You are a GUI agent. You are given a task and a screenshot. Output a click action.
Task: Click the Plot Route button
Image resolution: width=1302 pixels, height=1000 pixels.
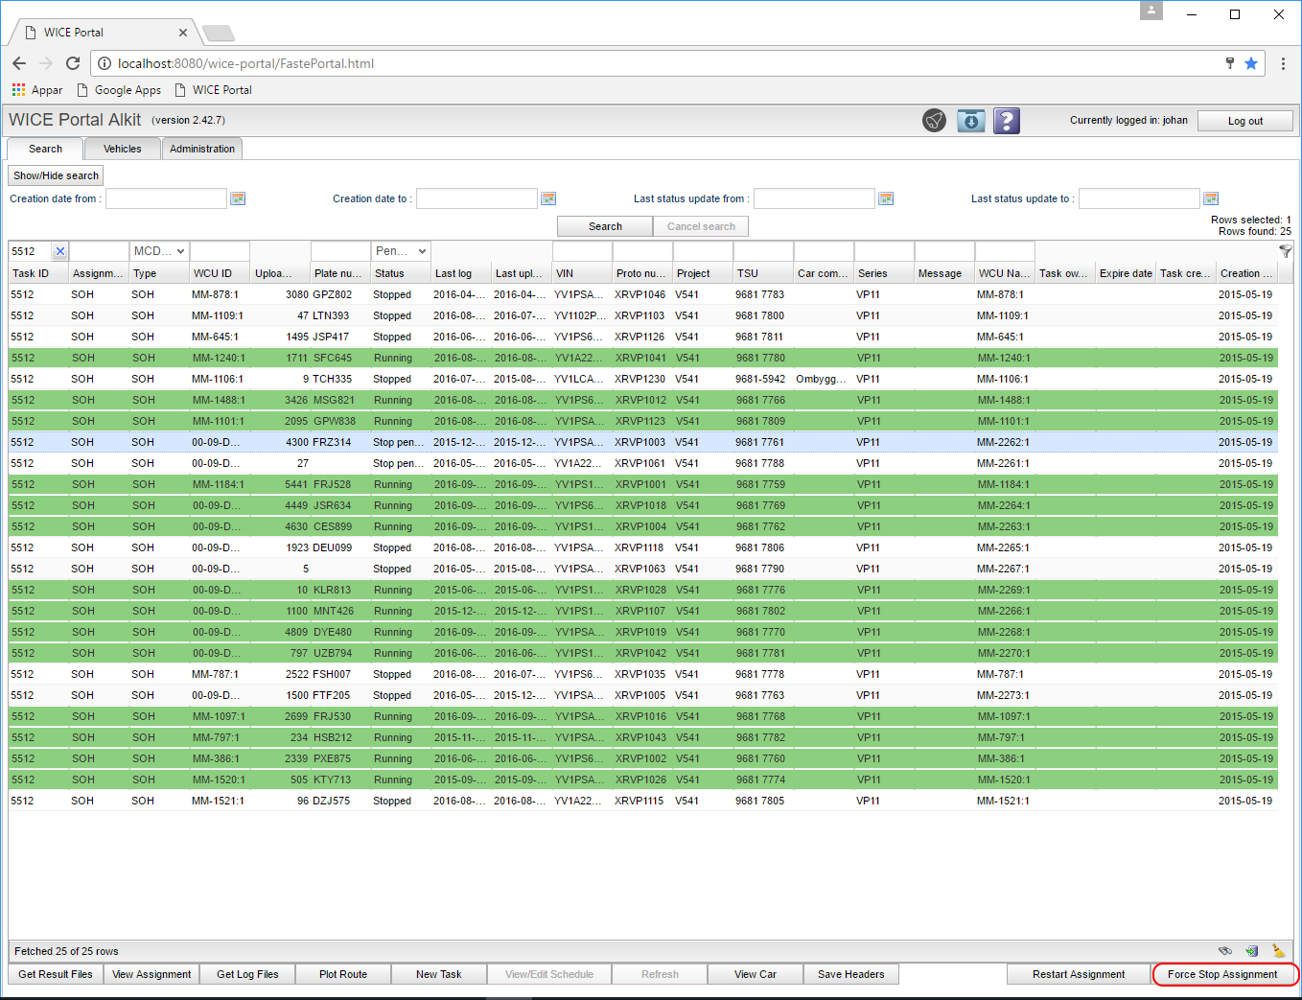click(343, 974)
